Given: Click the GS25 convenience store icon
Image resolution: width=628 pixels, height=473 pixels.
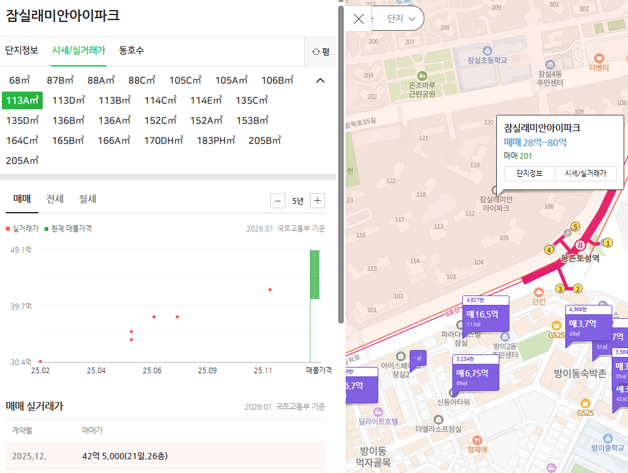Looking at the screenshot, I should [555, 326].
